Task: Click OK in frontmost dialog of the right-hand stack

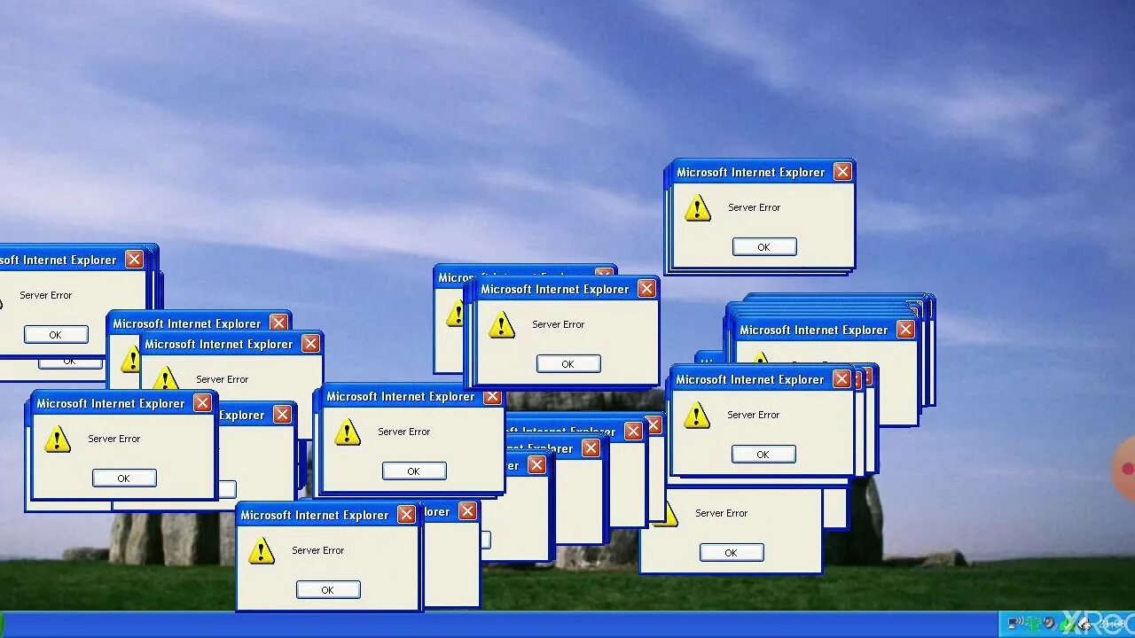Action: pyautogui.click(x=763, y=455)
